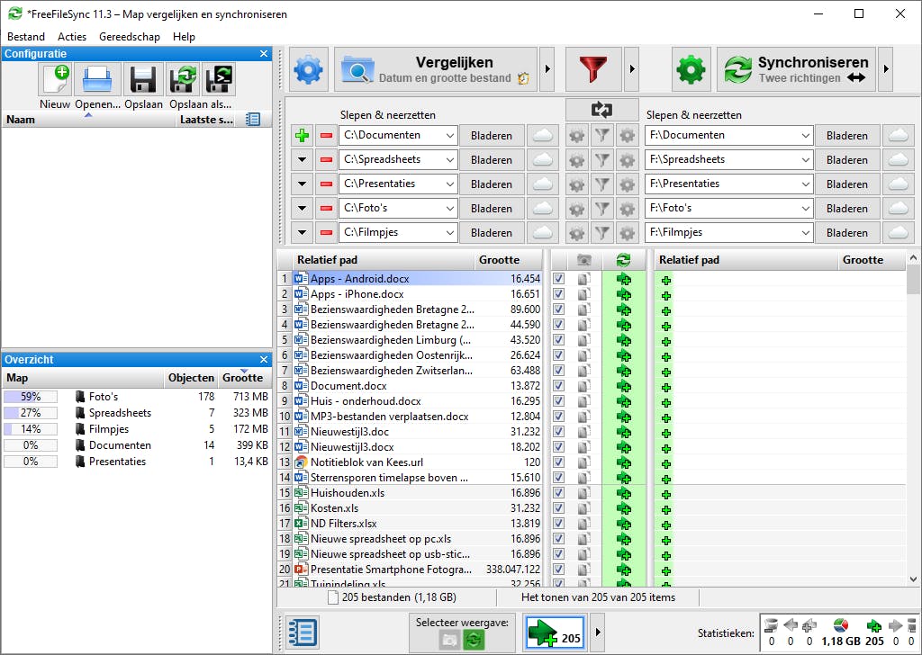Start sync with Synchroniseren button
The width and height of the screenshot is (922, 655).
click(x=796, y=70)
